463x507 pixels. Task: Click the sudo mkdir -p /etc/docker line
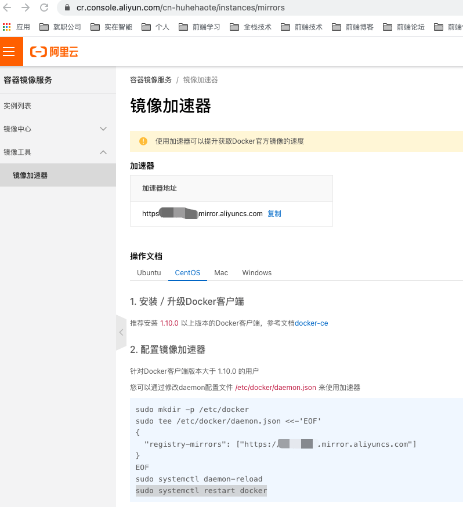(x=192, y=410)
